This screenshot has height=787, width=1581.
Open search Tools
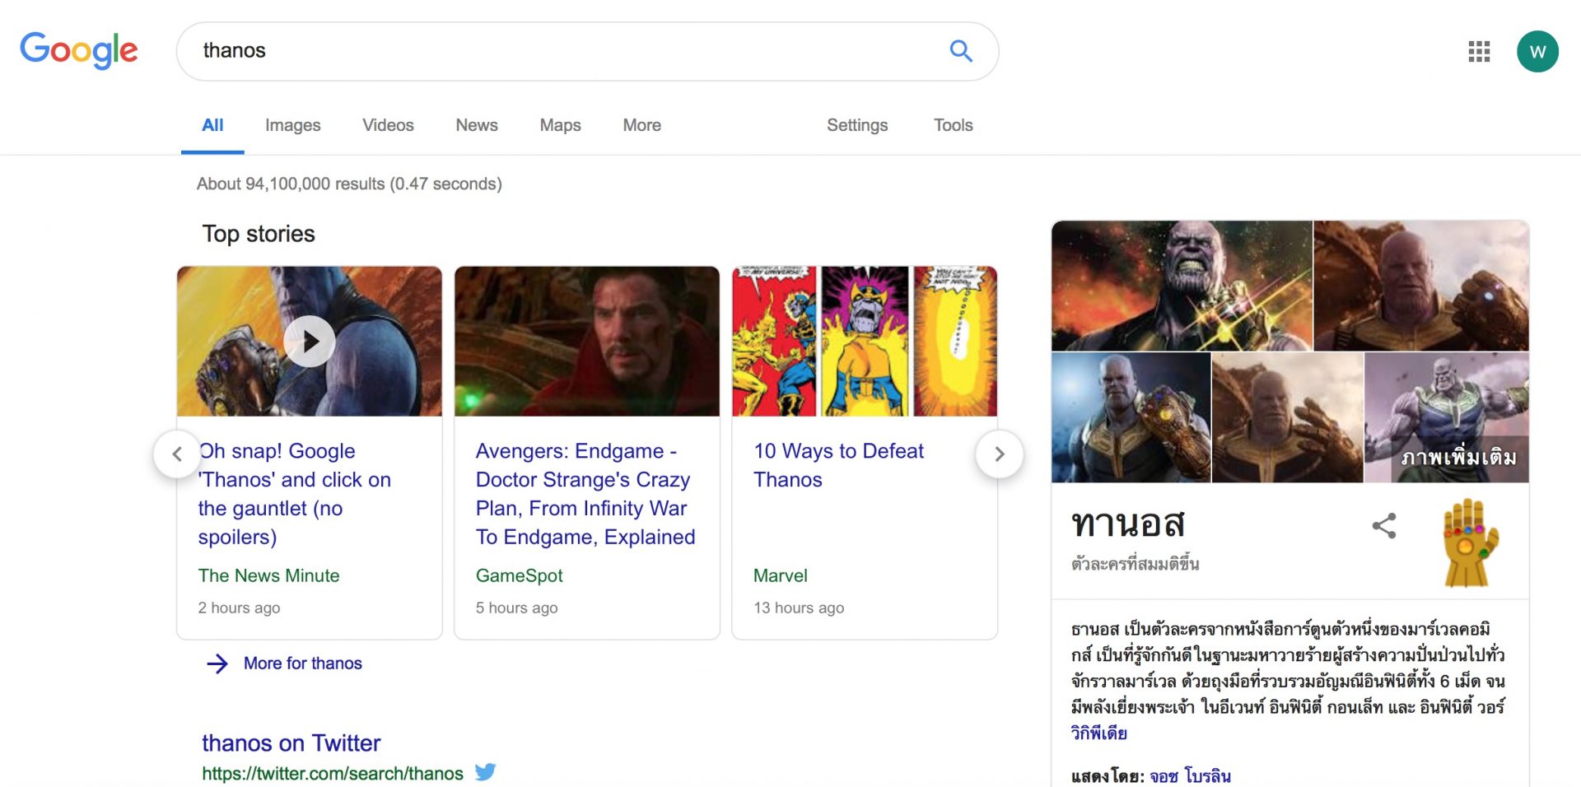(x=953, y=125)
